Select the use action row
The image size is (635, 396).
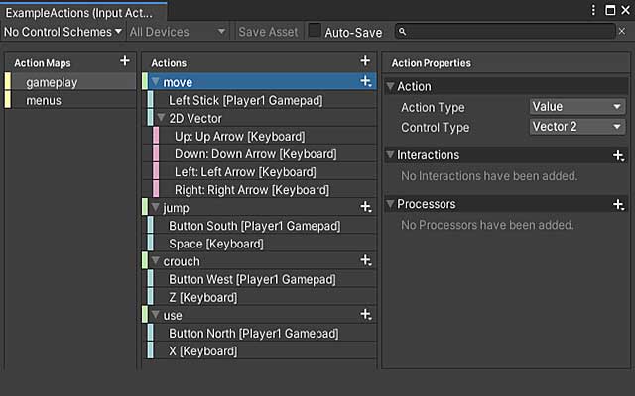point(259,315)
